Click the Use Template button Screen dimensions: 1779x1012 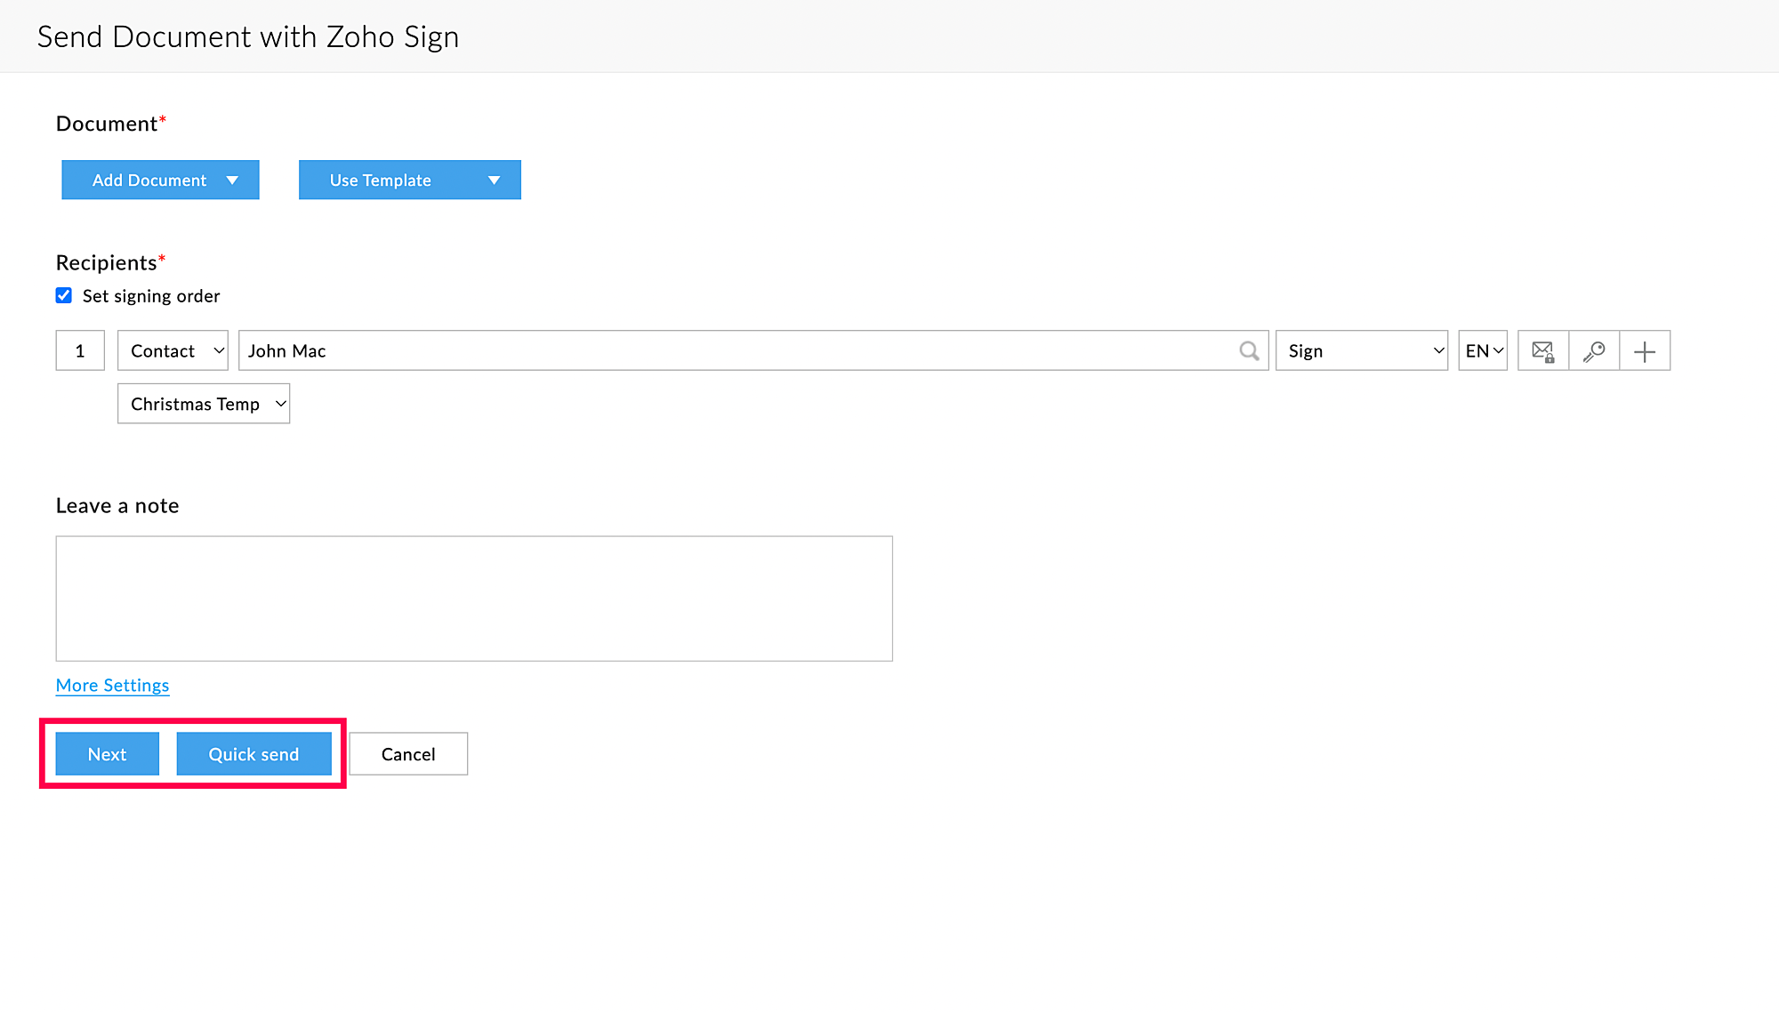[x=381, y=180]
